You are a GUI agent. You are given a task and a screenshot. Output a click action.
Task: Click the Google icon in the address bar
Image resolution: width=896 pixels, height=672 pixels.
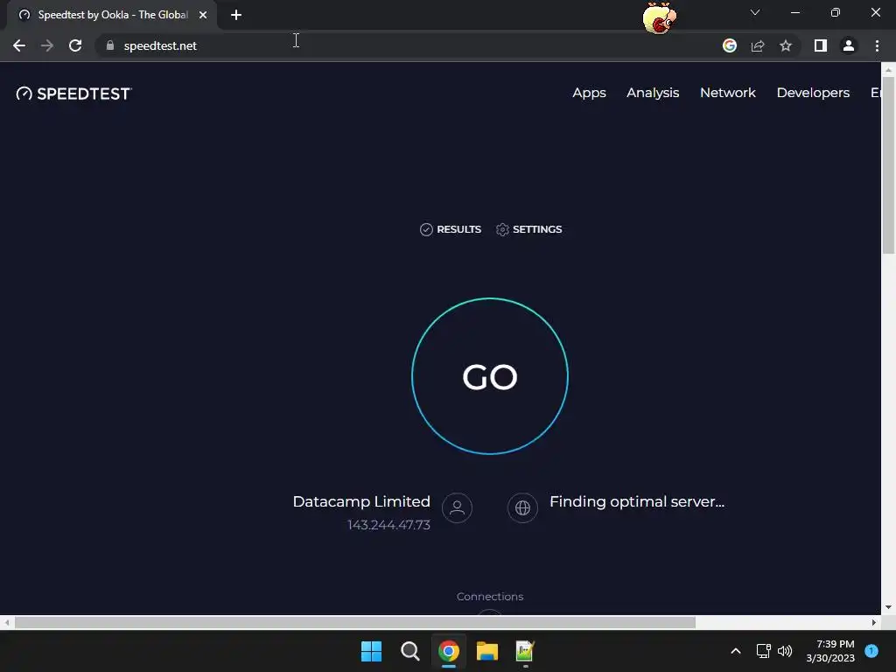[729, 45]
